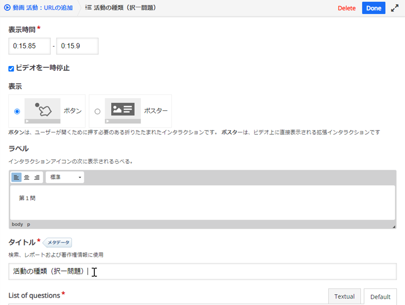Click the ビデオを一時停止 label text

coord(43,68)
